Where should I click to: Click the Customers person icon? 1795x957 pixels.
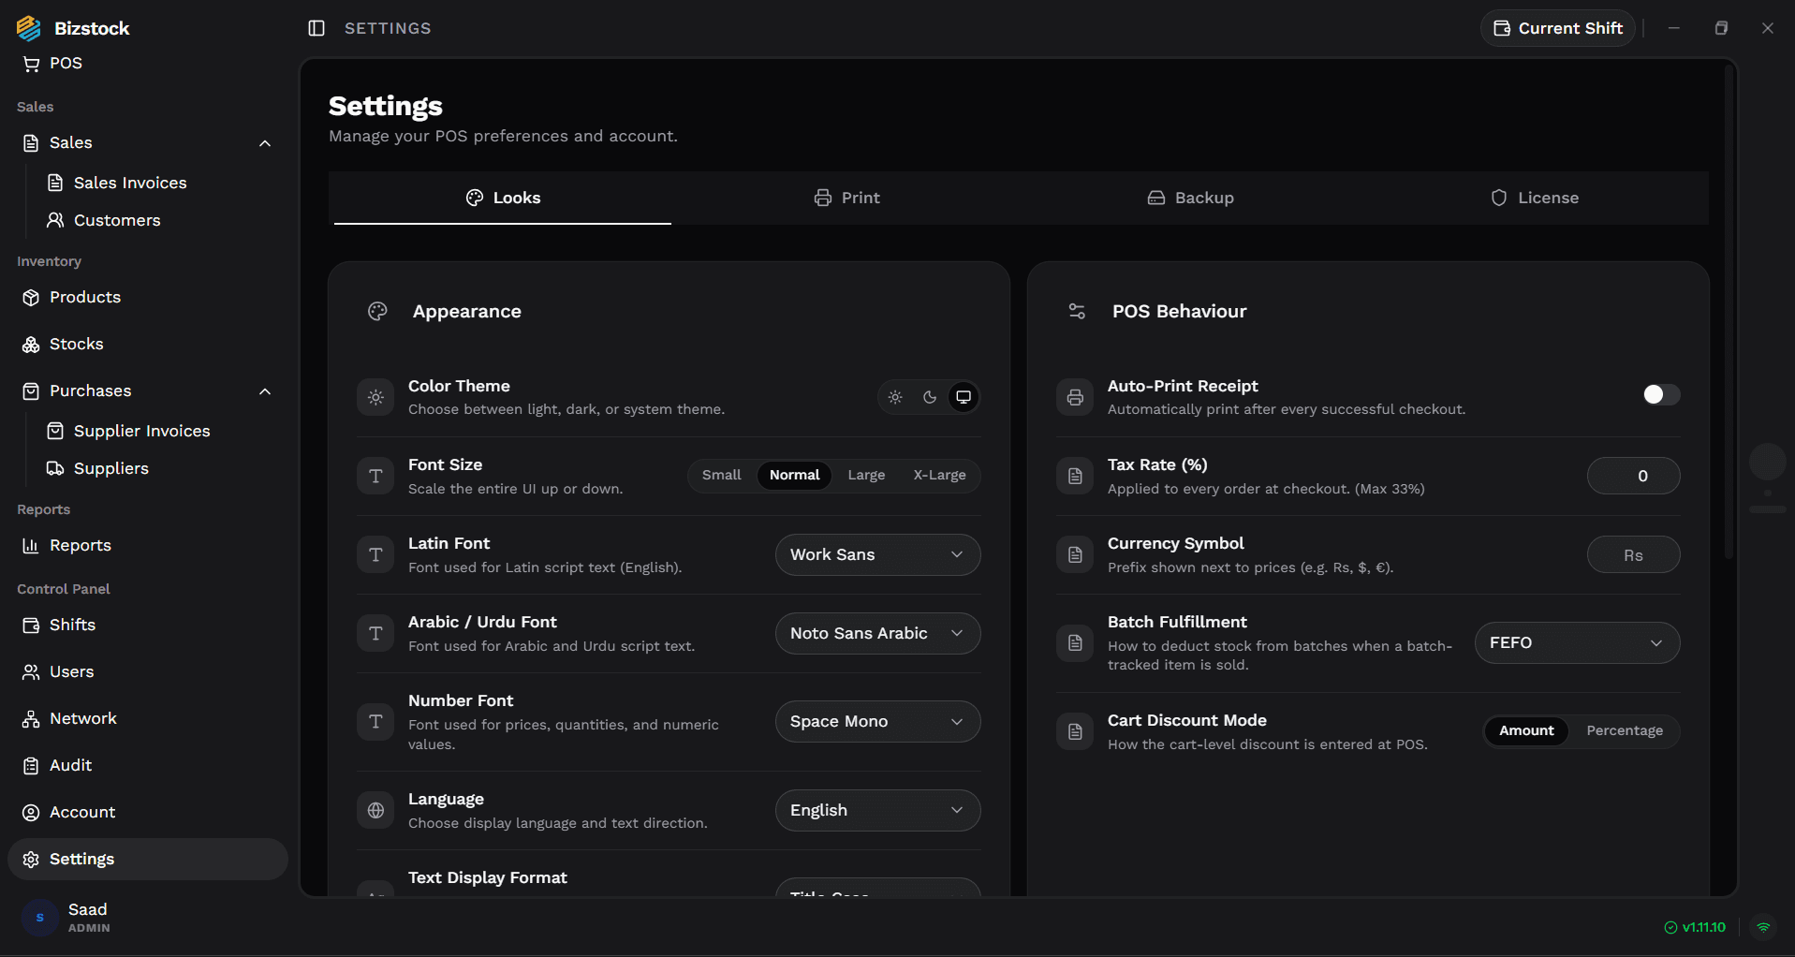tap(55, 220)
